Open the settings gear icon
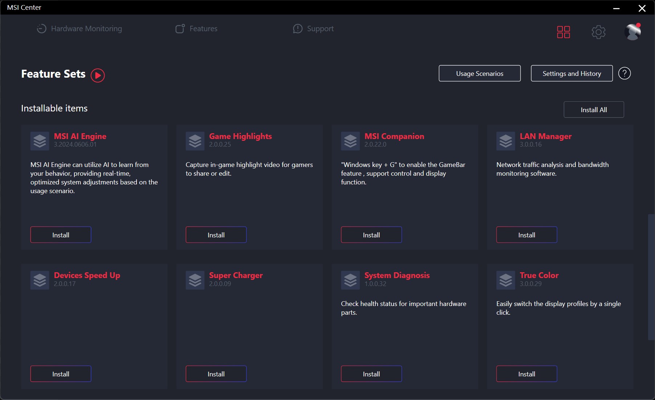655x400 pixels. 598,32
